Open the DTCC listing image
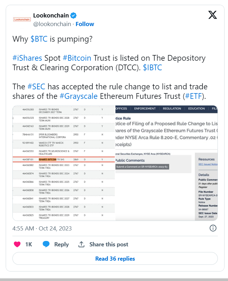Image resolution: width=228 pixels, height=281 pixels. 64,163
